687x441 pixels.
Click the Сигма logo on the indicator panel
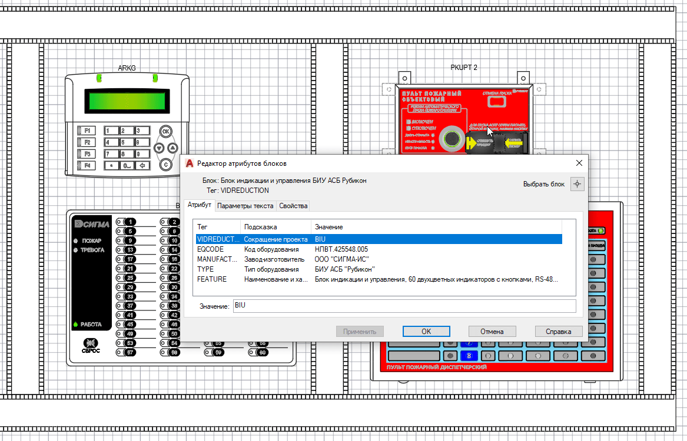(92, 225)
